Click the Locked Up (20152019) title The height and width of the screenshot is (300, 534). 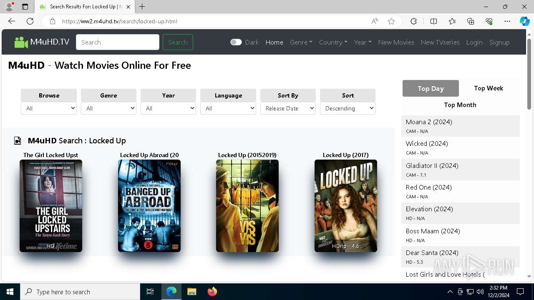click(x=247, y=155)
